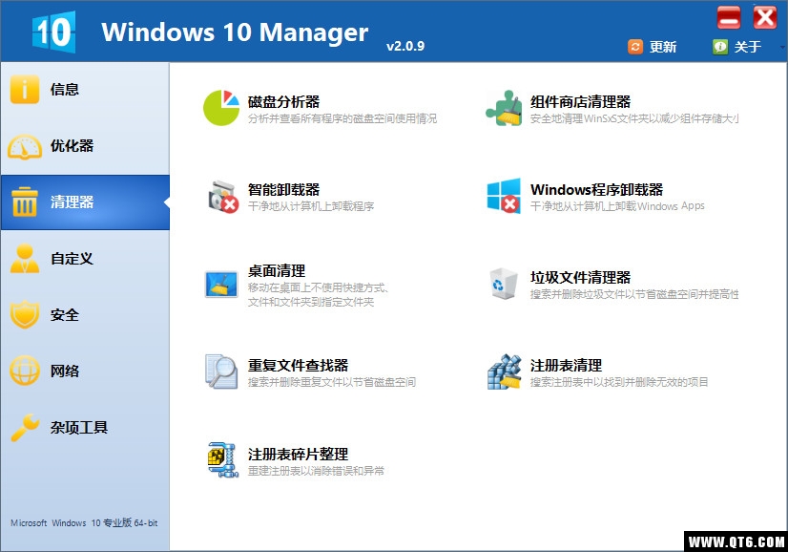Click the 优化器 gauge icon
The height and width of the screenshot is (552, 788).
coord(24,146)
